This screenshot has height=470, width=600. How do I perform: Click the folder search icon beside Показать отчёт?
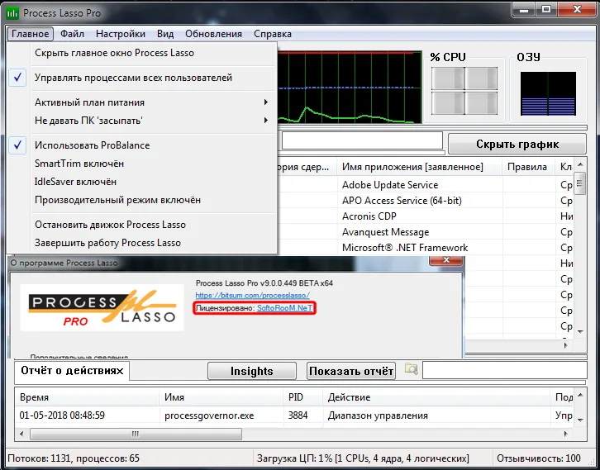[411, 369]
